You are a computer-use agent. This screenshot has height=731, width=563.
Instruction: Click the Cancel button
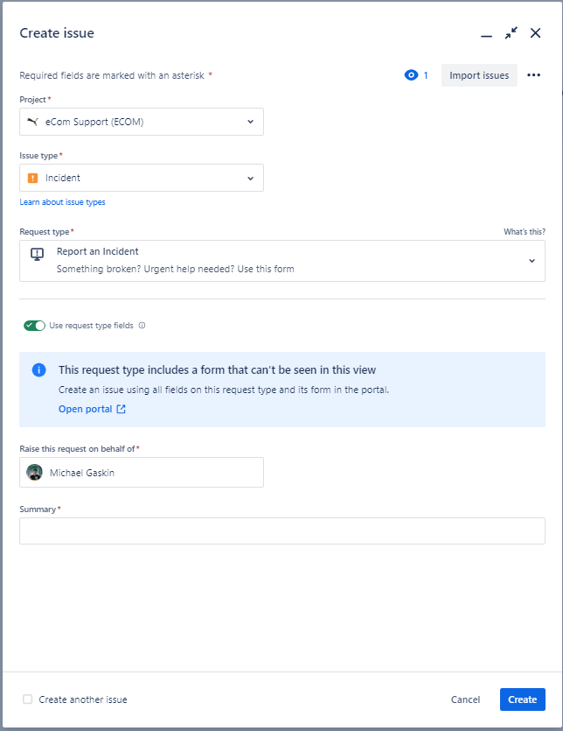coord(465,699)
